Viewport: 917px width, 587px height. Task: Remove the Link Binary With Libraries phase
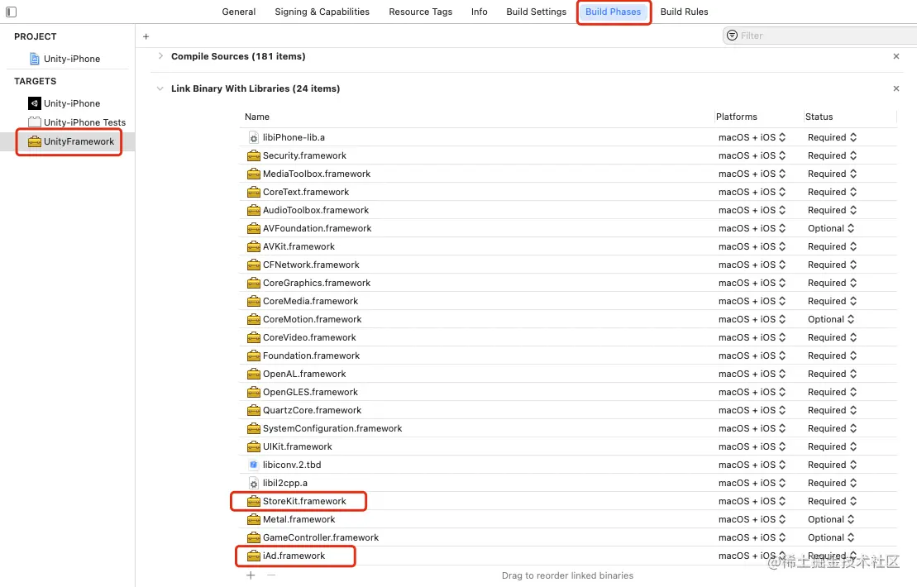(896, 88)
